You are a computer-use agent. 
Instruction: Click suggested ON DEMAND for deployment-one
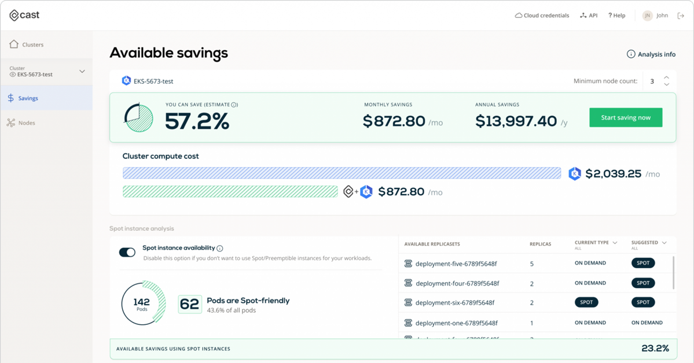point(647,323)
